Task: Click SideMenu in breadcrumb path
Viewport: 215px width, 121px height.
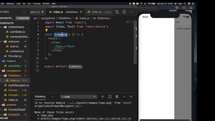Action: coord(65,18)
